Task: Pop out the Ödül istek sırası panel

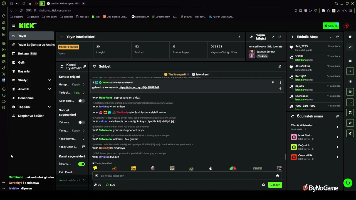Action: pyautogui.click(x=337, y=116)
